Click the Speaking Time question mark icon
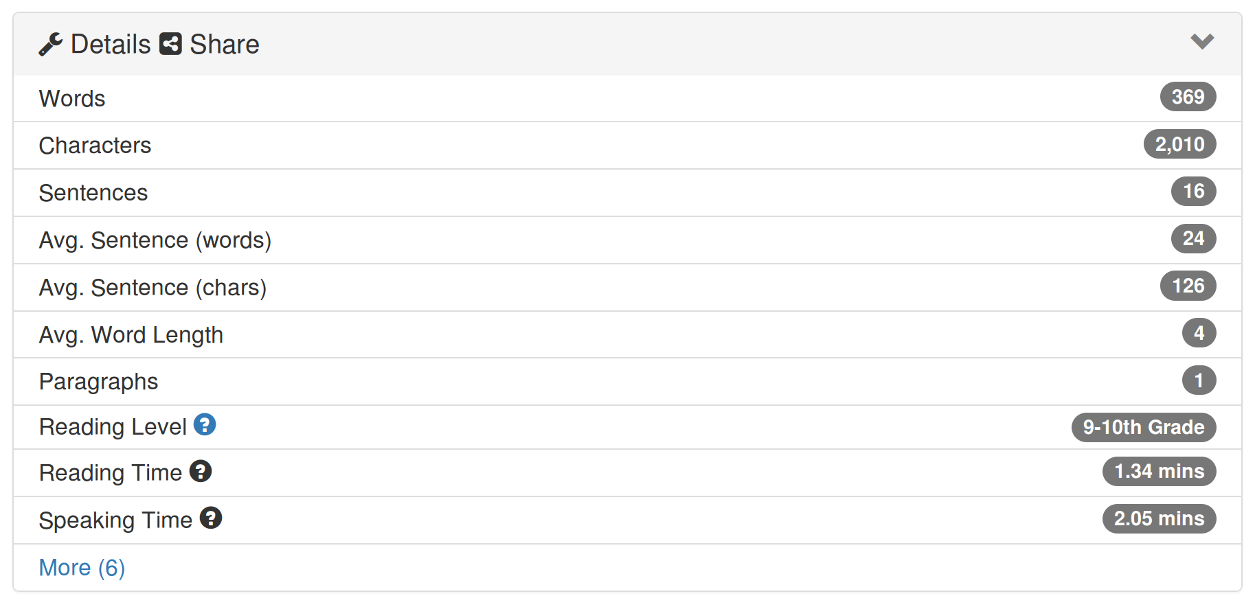The height and width of the screenshot is (607, 1255). pos(211,518)
